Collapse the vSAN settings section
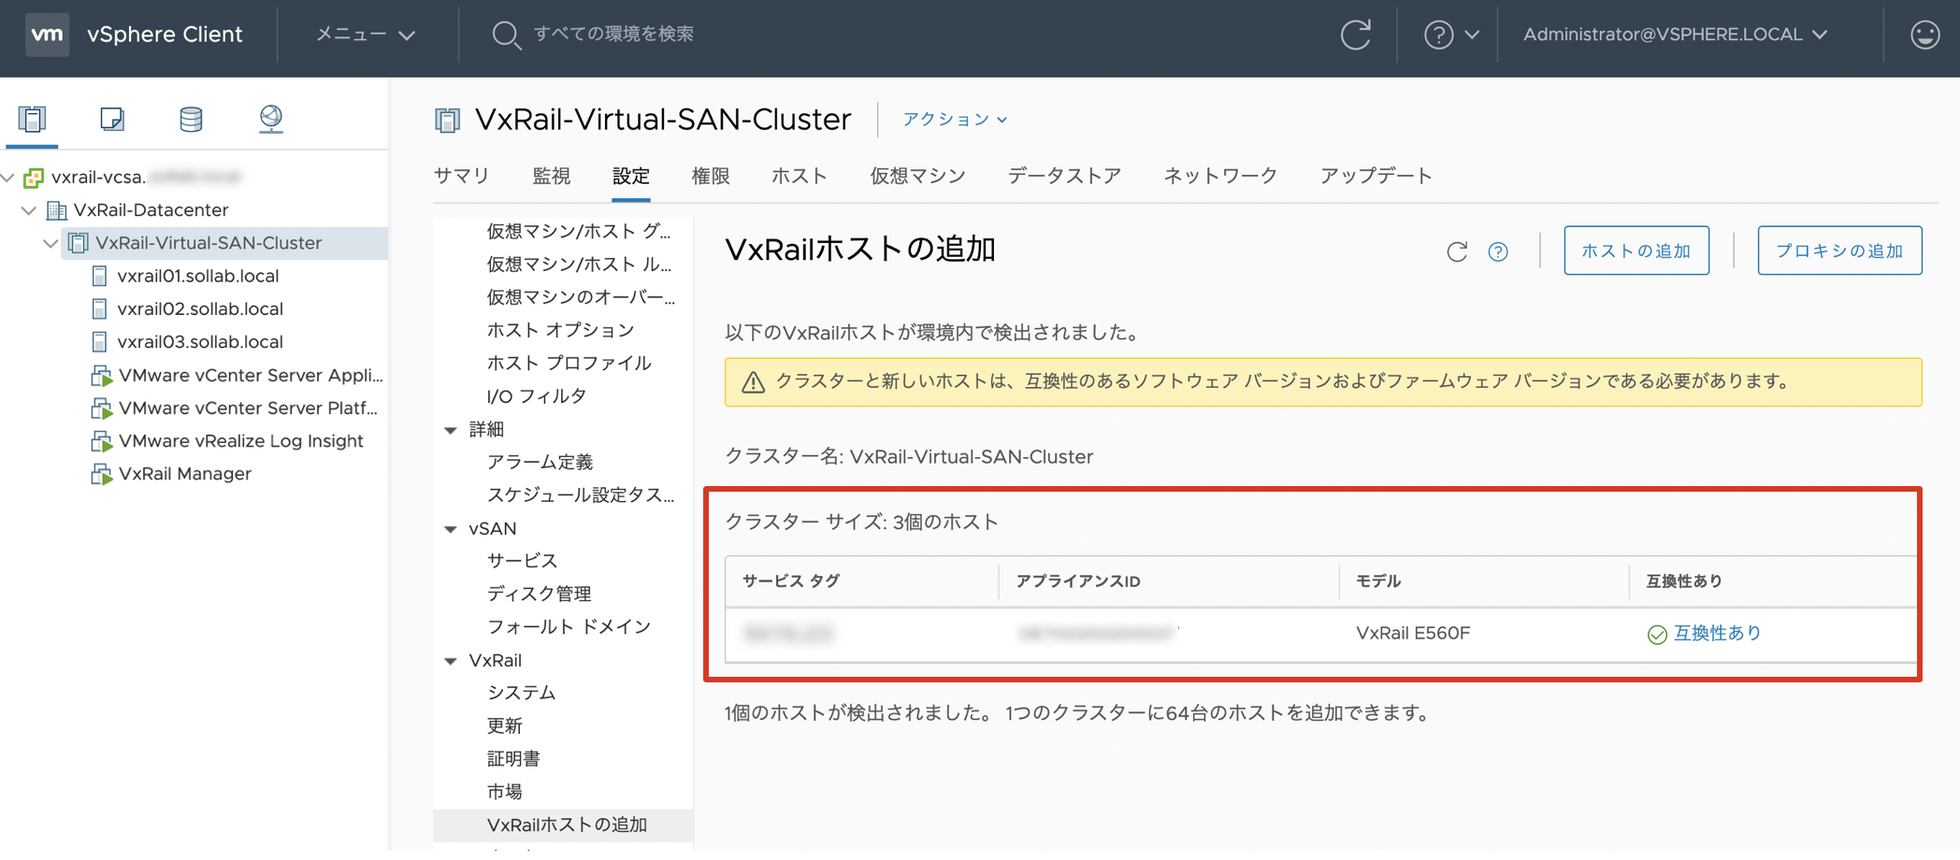1960x860 pixels. (451, 529)
